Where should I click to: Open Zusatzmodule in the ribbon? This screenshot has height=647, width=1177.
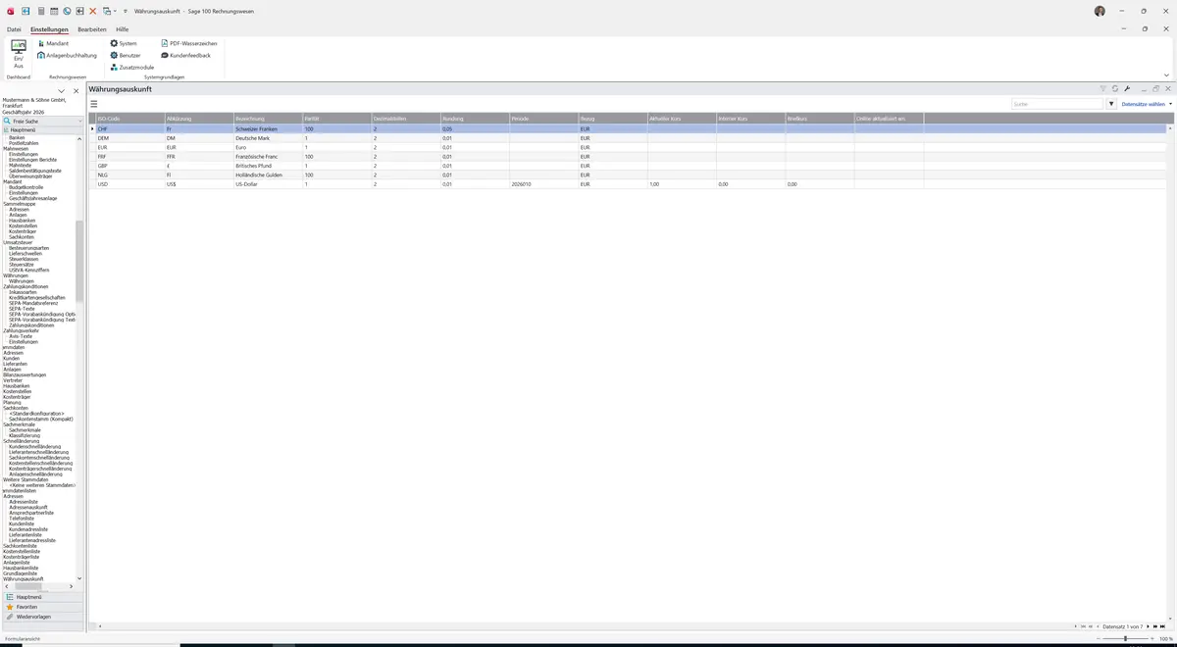click(x=132, y=67)
